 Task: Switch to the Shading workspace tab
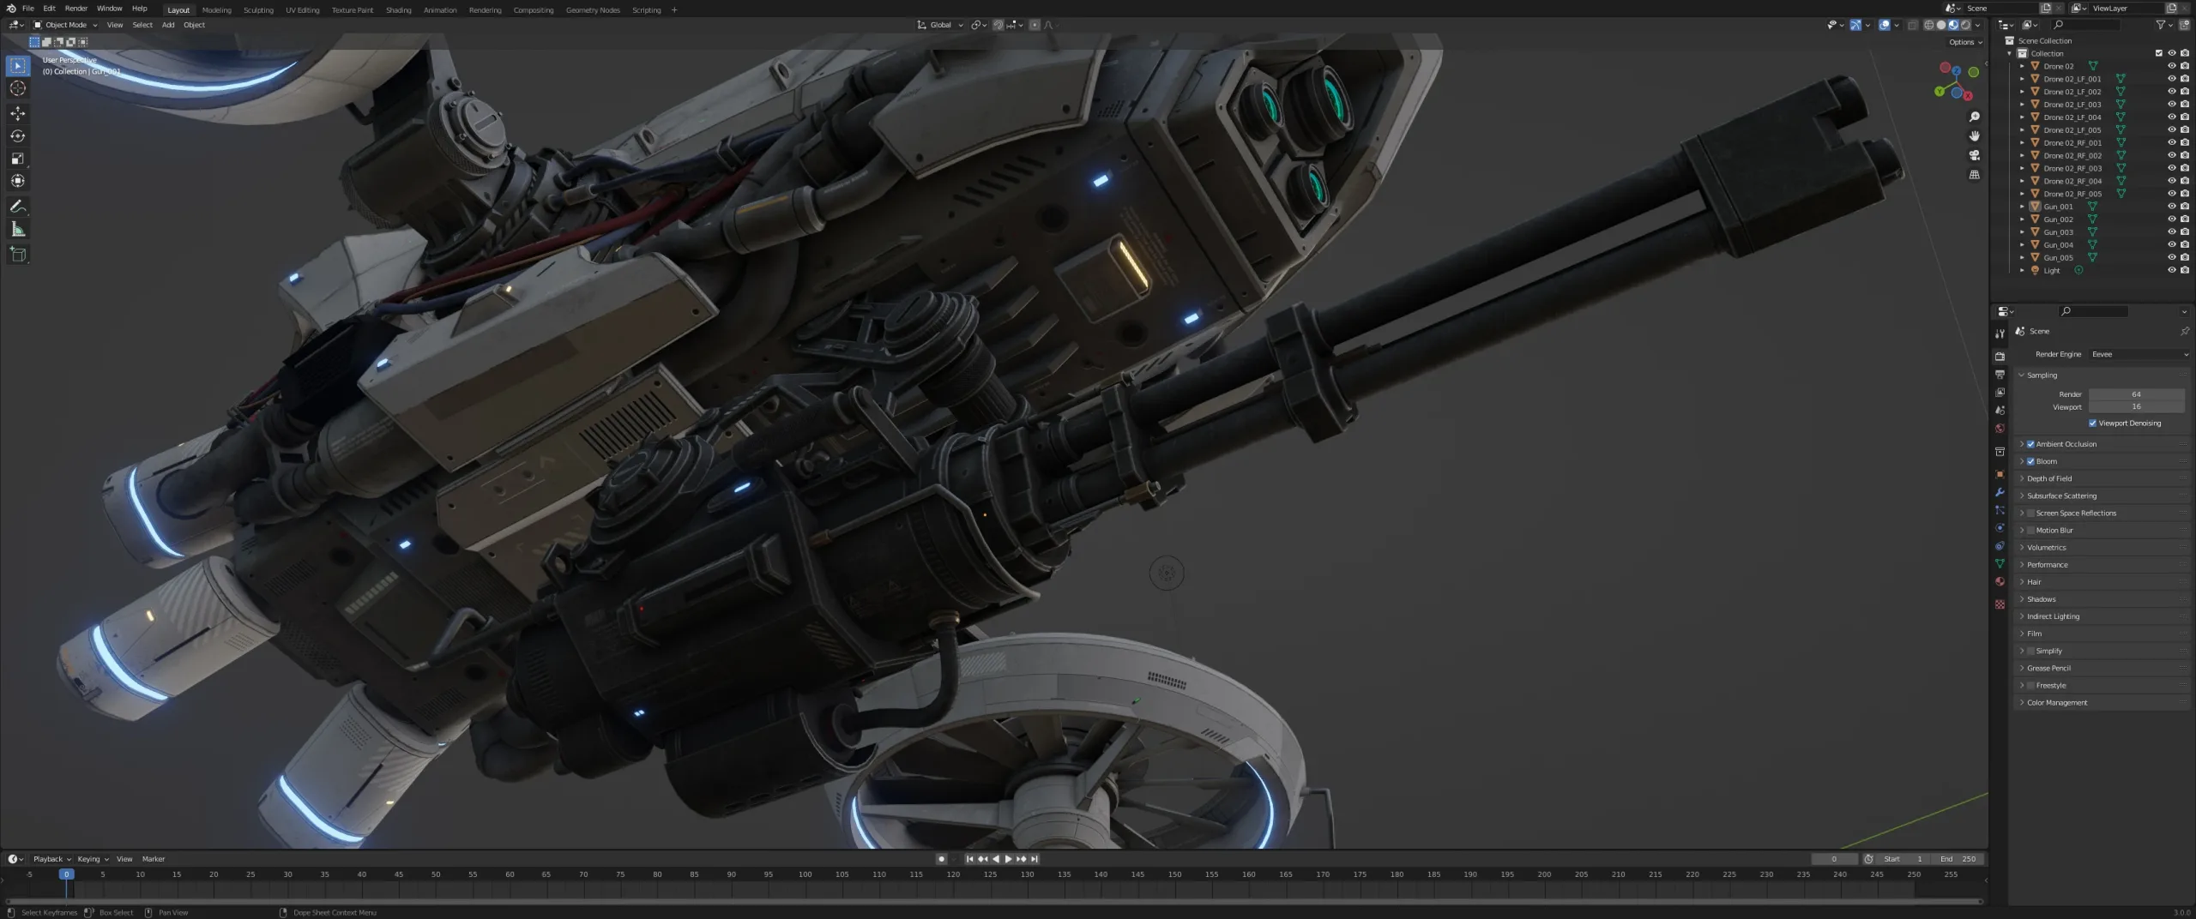tap(398, 9)
